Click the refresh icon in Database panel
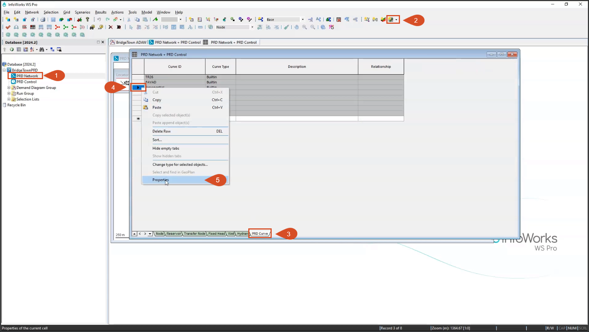589x332 pixels. (x=12, y=49)
